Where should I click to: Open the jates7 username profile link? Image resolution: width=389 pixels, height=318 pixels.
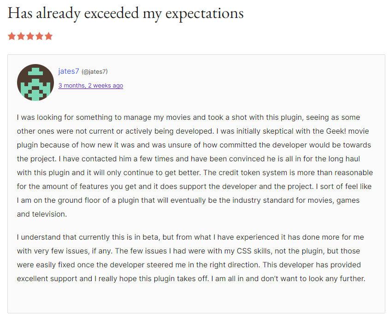[69, 71]
